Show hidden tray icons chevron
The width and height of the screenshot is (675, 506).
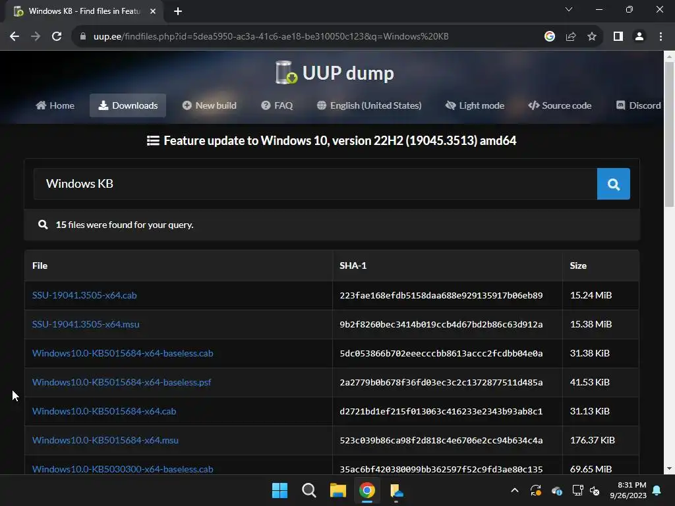(515, 490)
